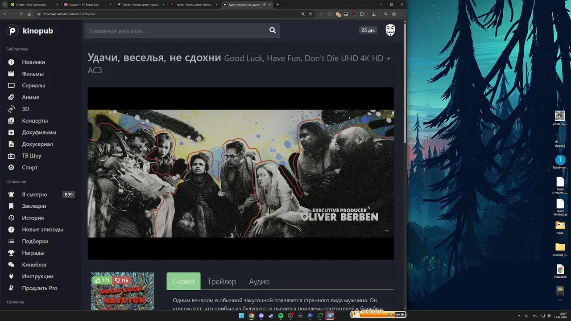Switch to Stream - Kick Dashboard tab

tap(35, 4)
